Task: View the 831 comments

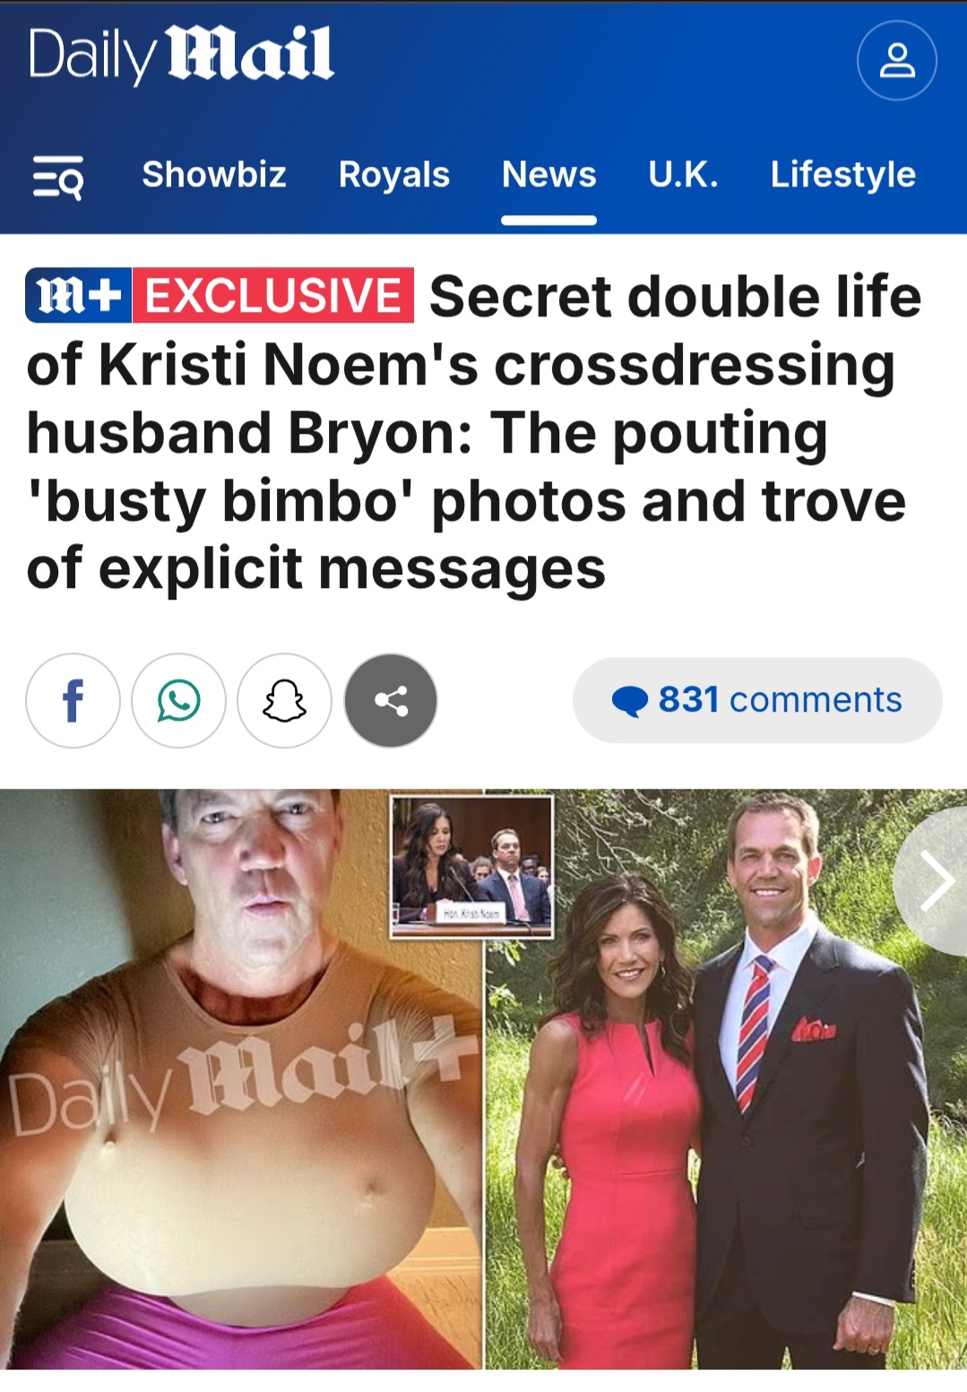Action: pos(757,700)
